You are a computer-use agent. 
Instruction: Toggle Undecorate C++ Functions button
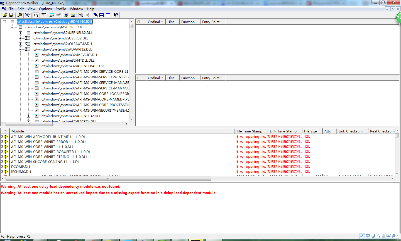pyautogui.click(x=44, y=15)
